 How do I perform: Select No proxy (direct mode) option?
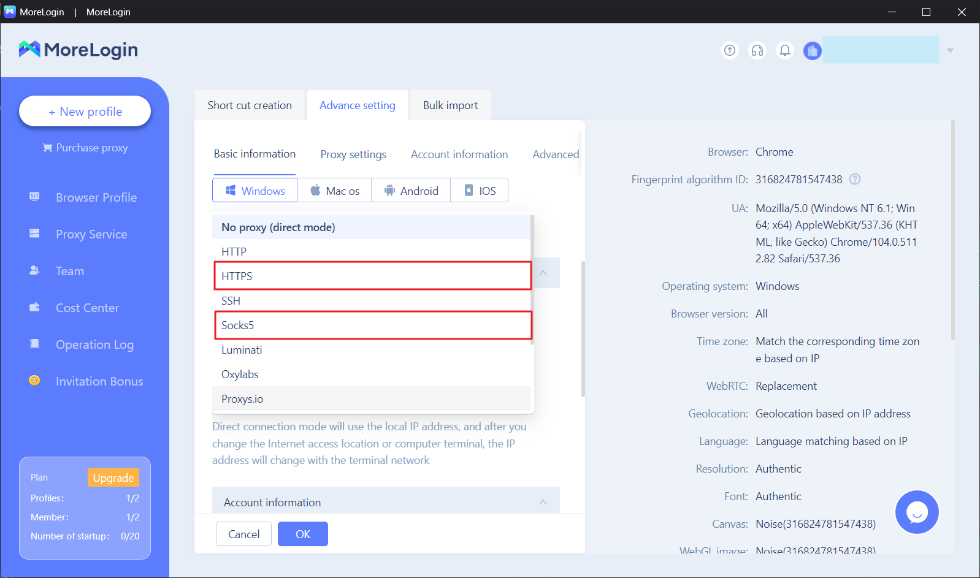371,227
